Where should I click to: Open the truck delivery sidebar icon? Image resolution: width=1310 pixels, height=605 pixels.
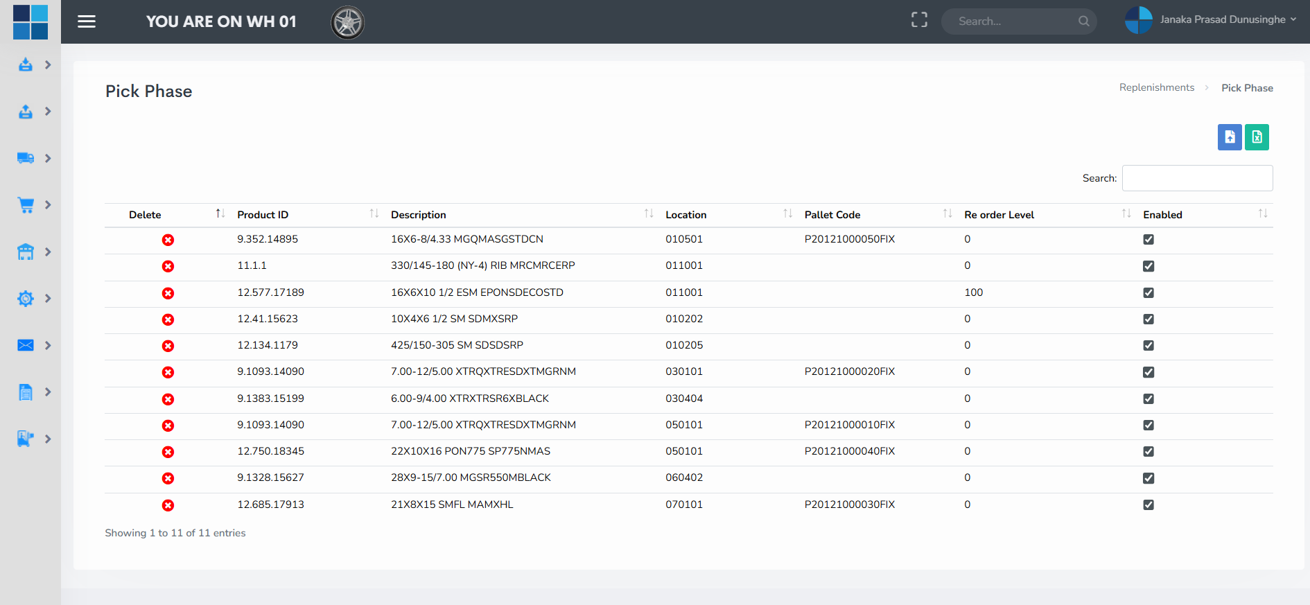coord(26,158)
